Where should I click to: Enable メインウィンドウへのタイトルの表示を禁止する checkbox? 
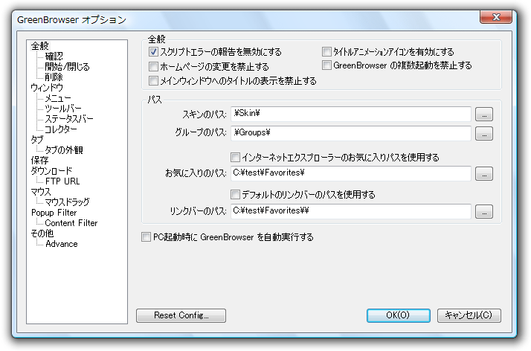(153, 80)
